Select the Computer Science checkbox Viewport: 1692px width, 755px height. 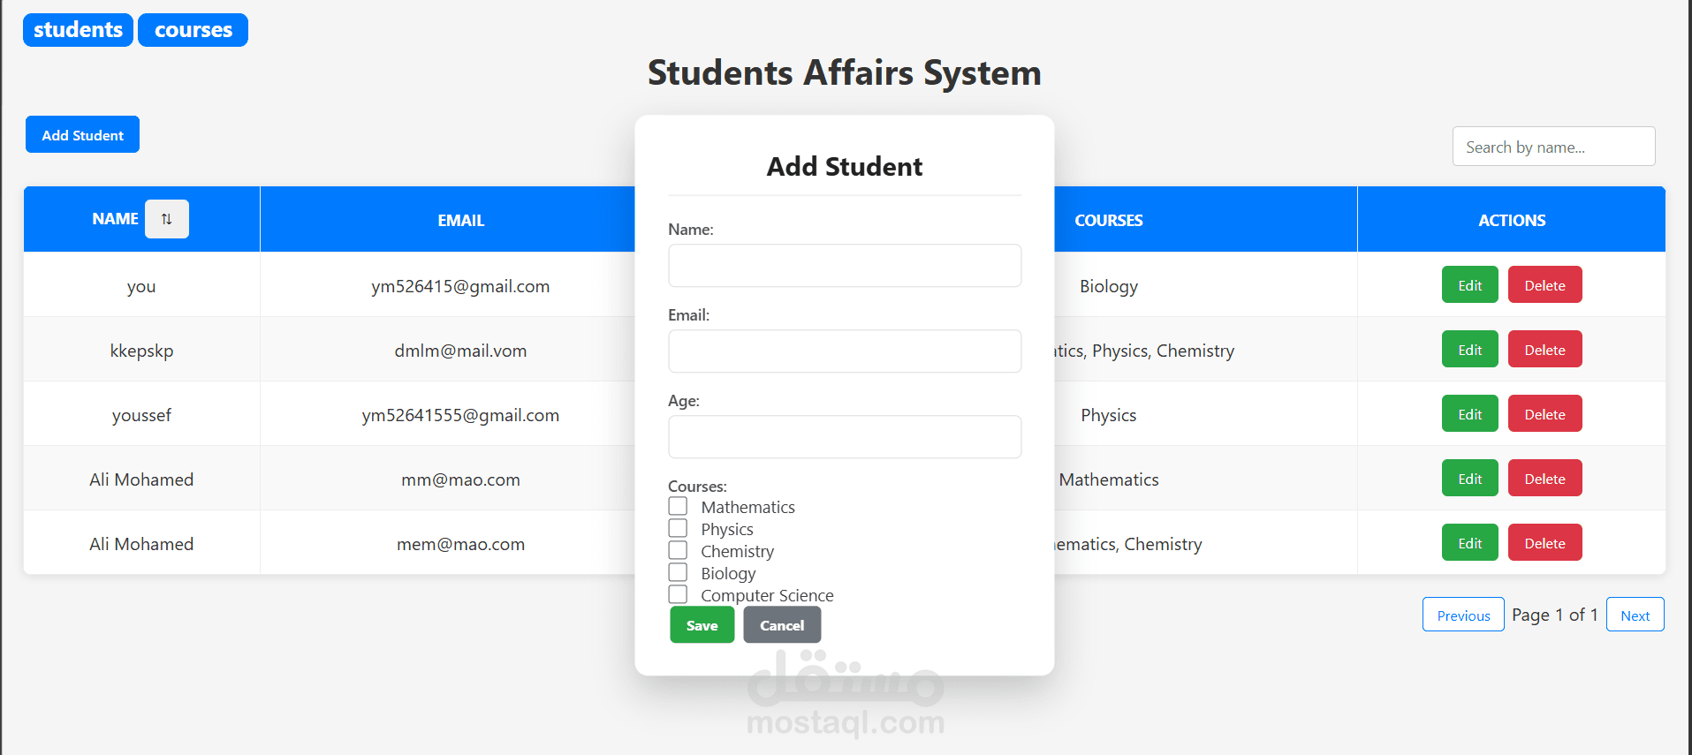pyautogui.click(x=678, y=594)
